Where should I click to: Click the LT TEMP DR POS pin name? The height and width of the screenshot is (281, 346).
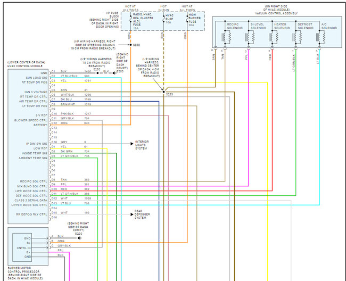point(35,106)
